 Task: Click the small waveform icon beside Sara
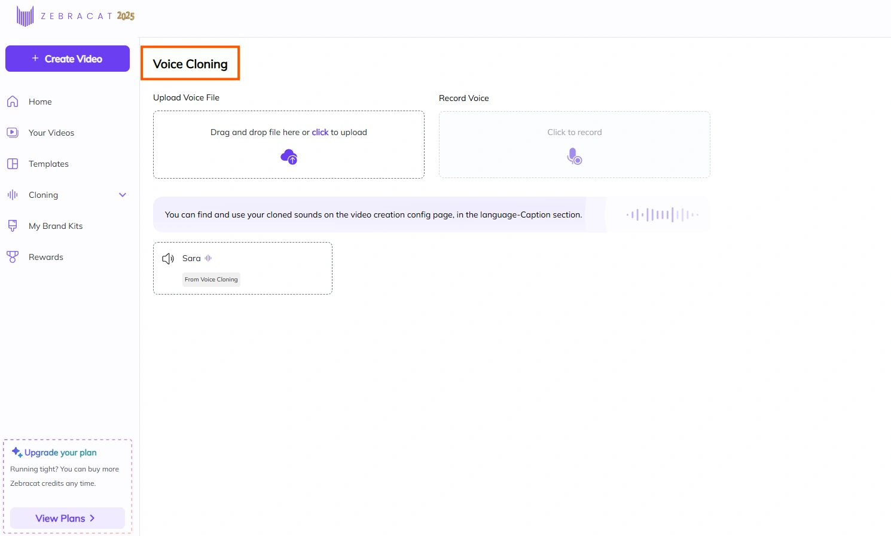(208, 258)
